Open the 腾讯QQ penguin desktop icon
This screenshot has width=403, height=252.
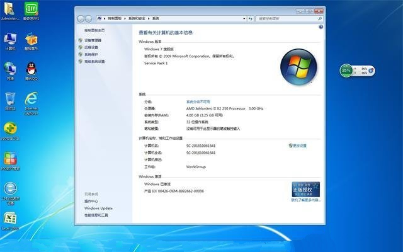(x=31, y=68)
